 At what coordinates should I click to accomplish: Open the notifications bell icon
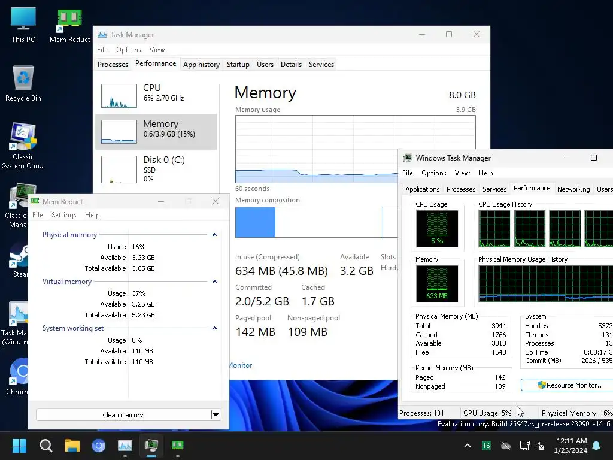click(x=597, y=446)
